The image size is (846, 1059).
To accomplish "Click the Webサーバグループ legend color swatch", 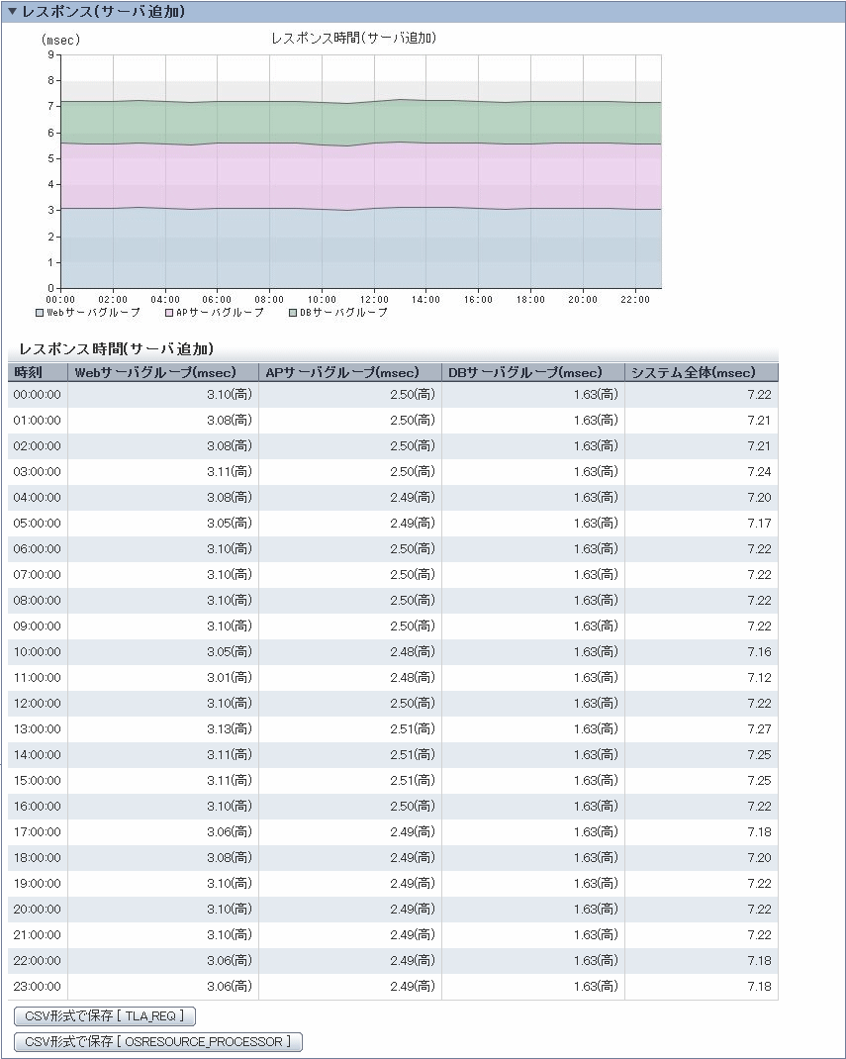I will [40, 313].
